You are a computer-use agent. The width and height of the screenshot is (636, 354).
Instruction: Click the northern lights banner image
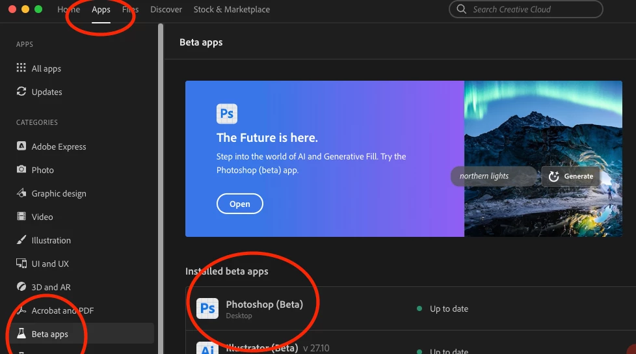[543, 159]
